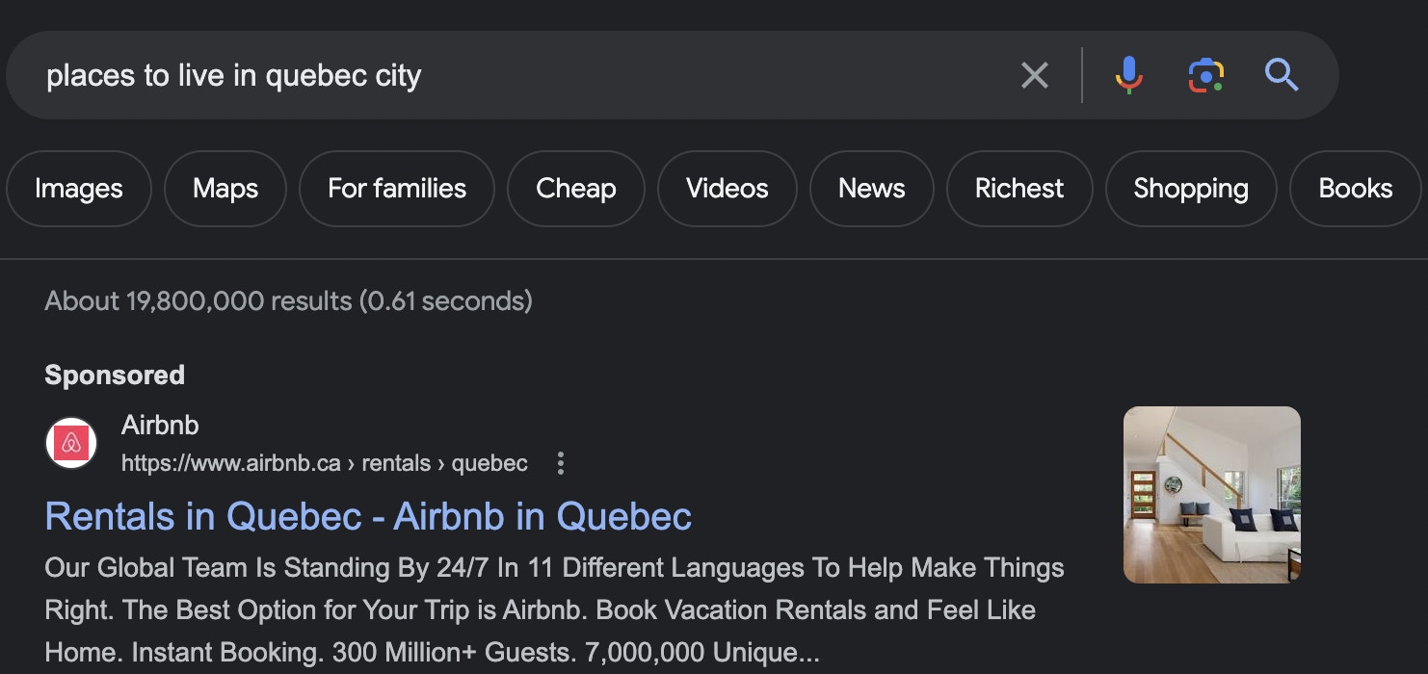1428x674 pixels.
Task: Click the Airbnb logo favicon
Action: click(x=71, y=443)
